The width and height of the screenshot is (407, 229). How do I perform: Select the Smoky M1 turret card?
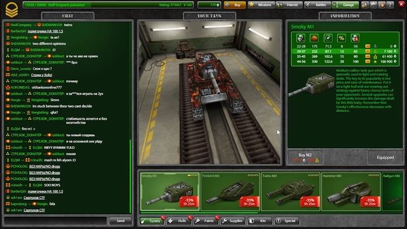(x=170, y=191)
